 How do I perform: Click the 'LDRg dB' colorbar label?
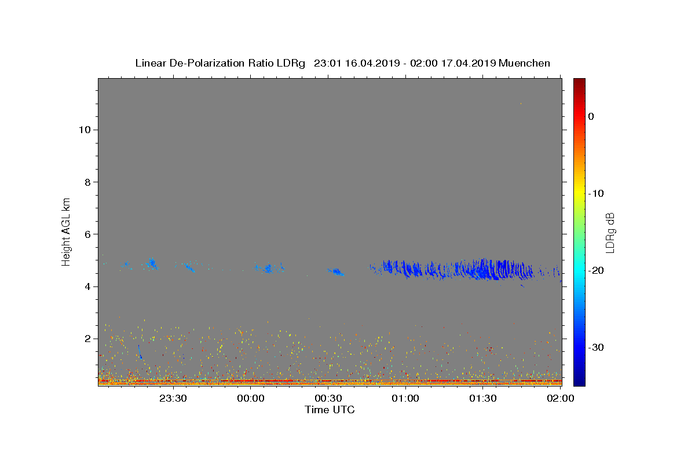pyautogui.click(x=610, y=232)
